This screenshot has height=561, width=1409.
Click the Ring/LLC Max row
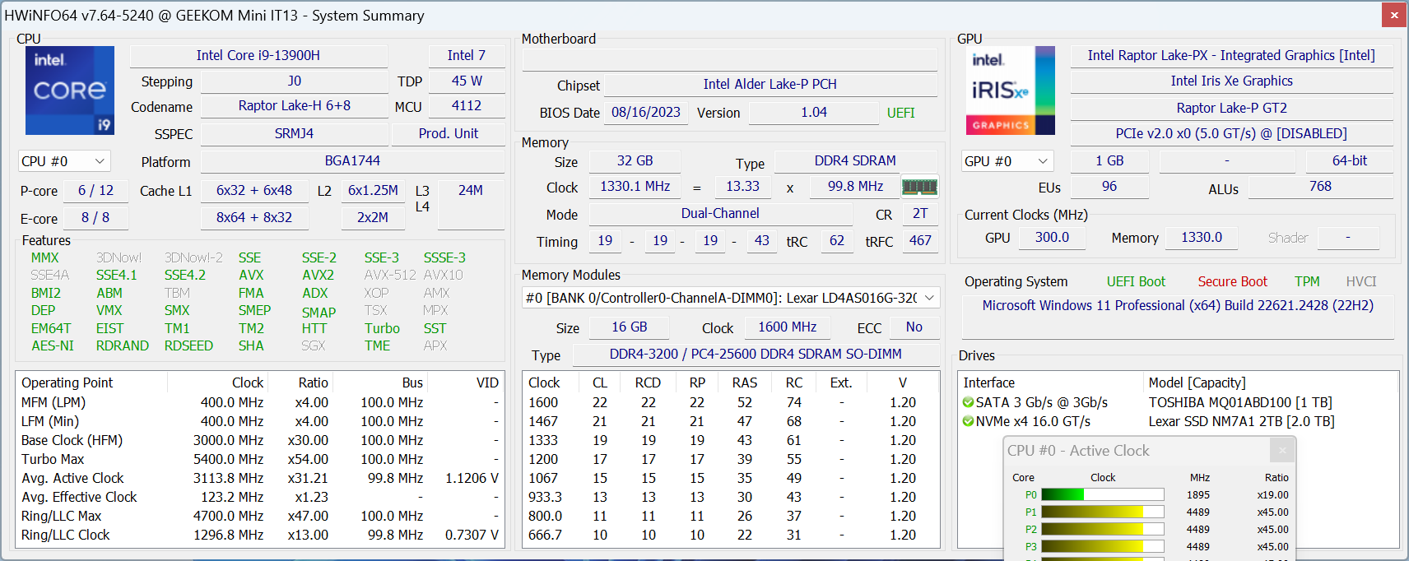pos(260,516)
